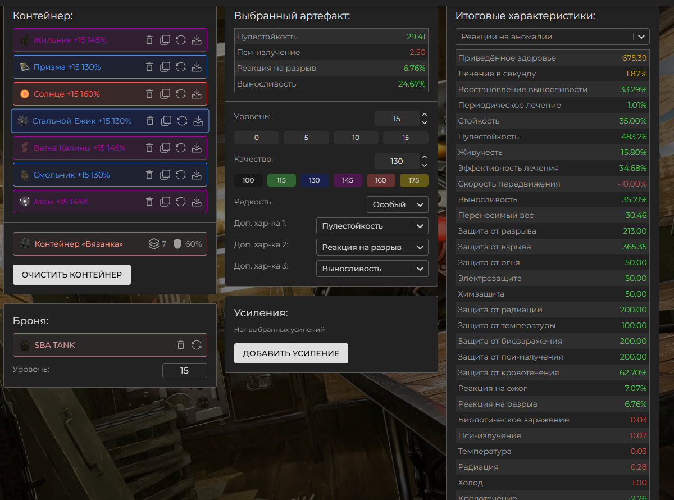Click the Уровень input in the artifact panel
Viewport: 674px width, 500px height.
(397, 119)
